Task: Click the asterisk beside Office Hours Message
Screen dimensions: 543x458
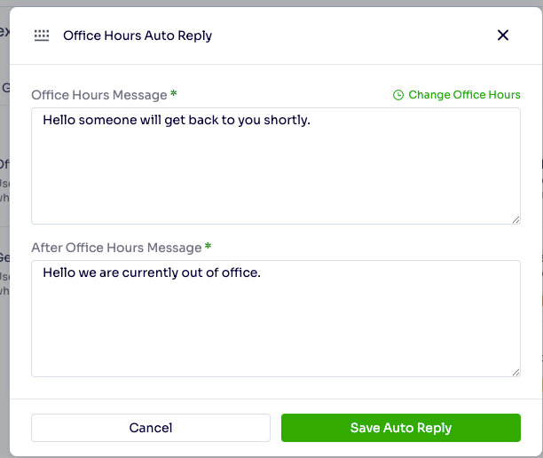Action: pos(174,94)
